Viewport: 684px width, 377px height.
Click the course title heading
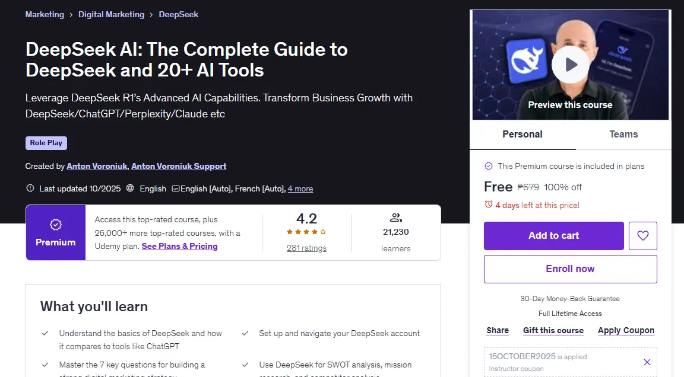tap(186, 60)
